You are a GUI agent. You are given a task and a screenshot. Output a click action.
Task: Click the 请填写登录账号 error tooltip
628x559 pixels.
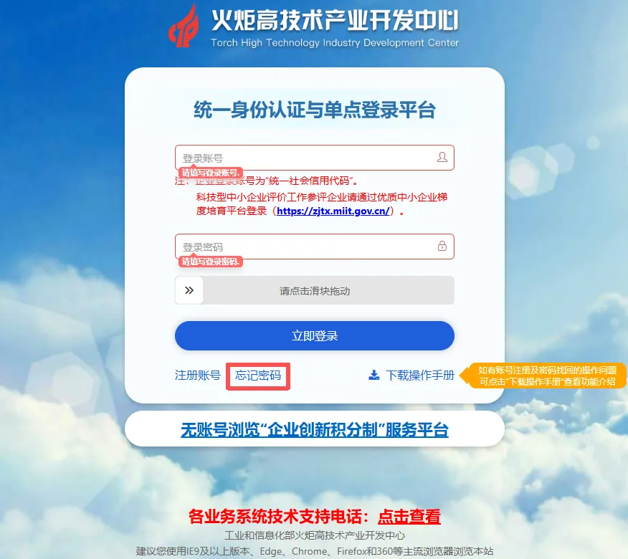211,173
